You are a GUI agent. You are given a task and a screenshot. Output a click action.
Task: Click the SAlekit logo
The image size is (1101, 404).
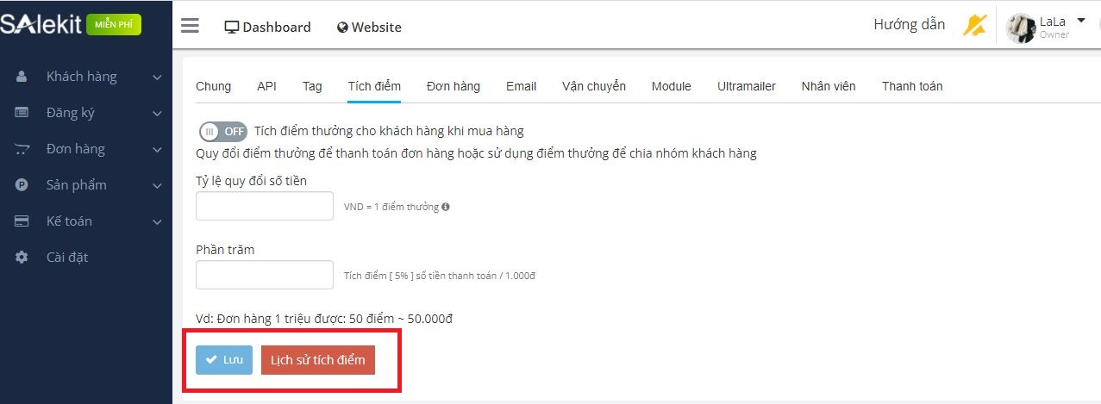tap(41, 25)
